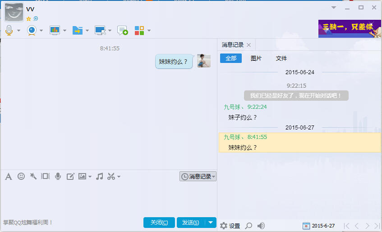Record a voice message microphone icon

tap(58, 176)
